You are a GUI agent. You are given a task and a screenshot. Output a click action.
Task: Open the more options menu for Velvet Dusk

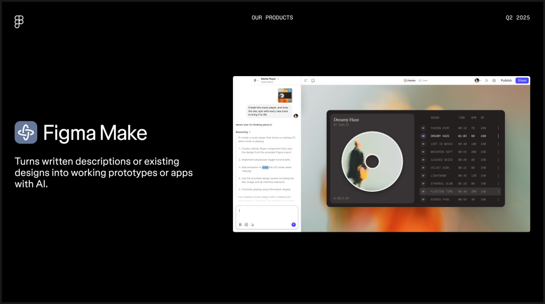click(x=498, y=168)
